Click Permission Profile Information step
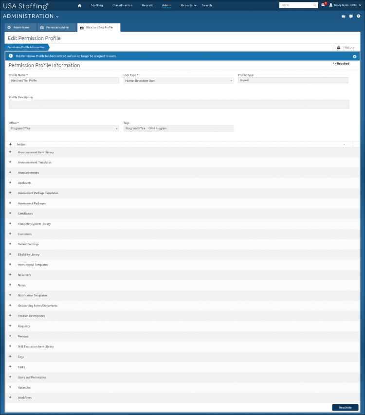Viewport: 365px width, 415px height. 26,47
